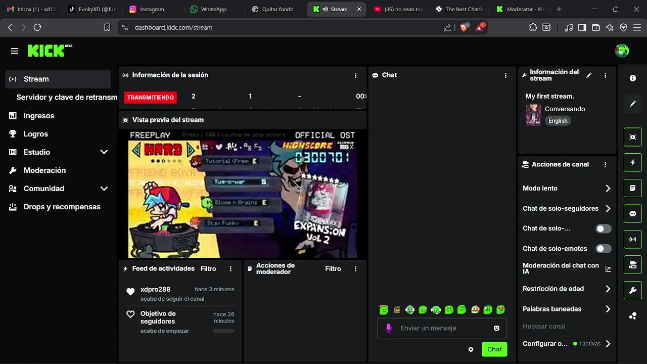Edit stream information with pencil icon
647x364 pixels.
(589, 75)
